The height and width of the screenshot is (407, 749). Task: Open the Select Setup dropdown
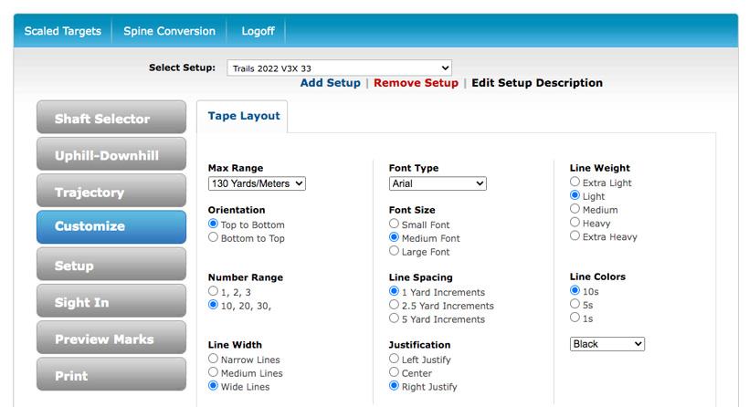click(x=339, y=68)
